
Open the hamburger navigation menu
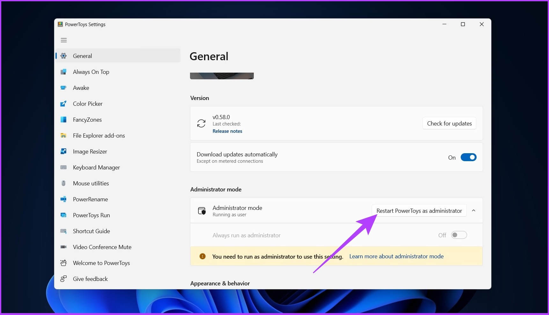tap(64, 40)
